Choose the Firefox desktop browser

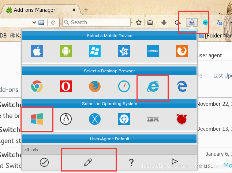point(95,86)
